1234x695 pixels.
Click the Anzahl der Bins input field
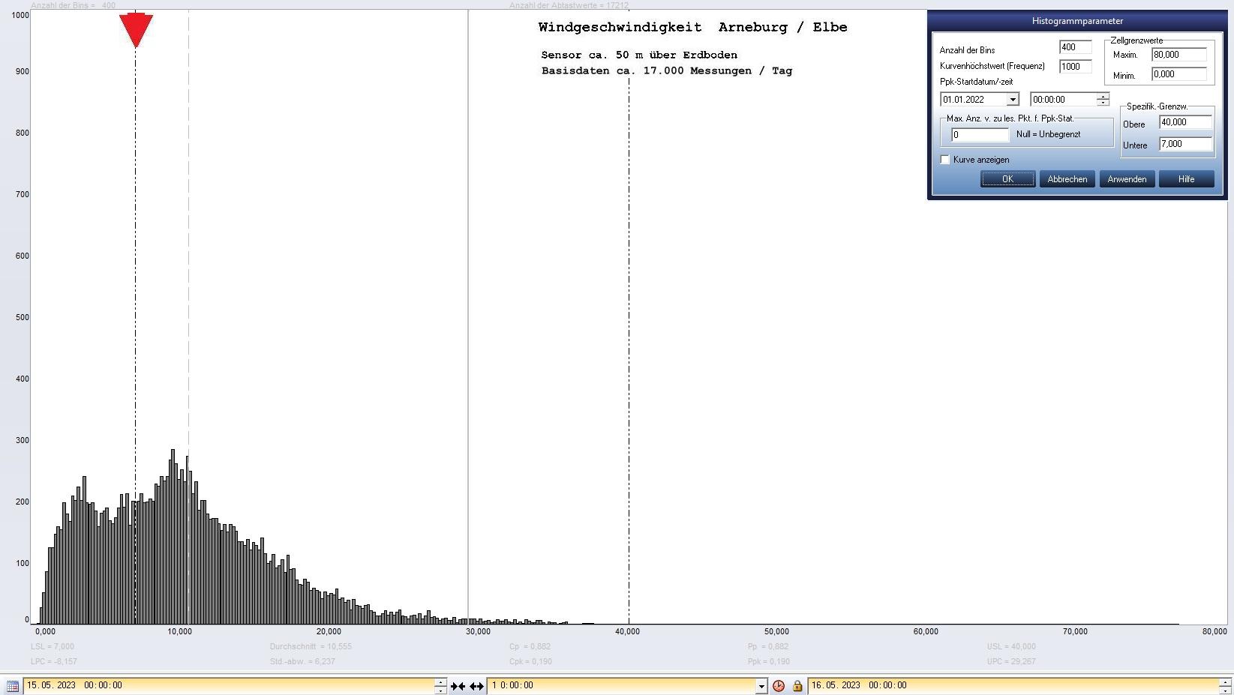(x=1074, y=47)
